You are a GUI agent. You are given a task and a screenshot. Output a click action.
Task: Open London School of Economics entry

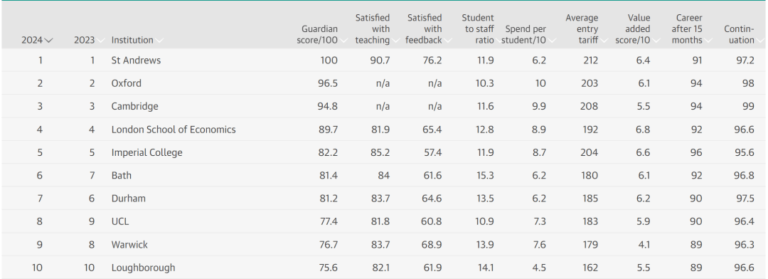(x=174, y=130)
